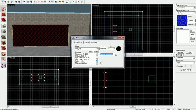Select the Block creation tool
Image resolution: width=196 pixels, height=110 pixels.
[x=3, y=31]
